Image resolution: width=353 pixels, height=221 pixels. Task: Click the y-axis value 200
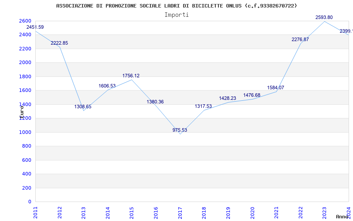[26, 188]
